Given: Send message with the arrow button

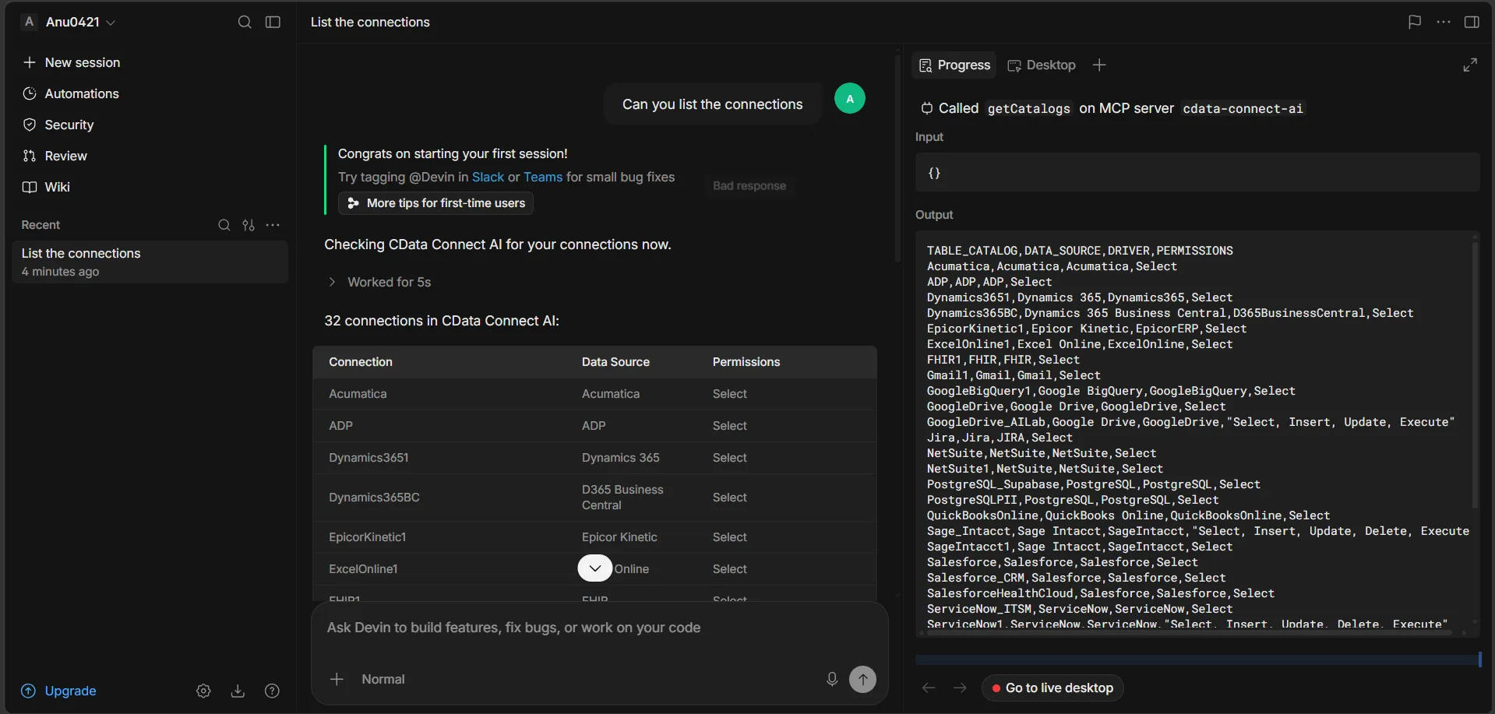Looking at the screenshot, I should point(862,679).
